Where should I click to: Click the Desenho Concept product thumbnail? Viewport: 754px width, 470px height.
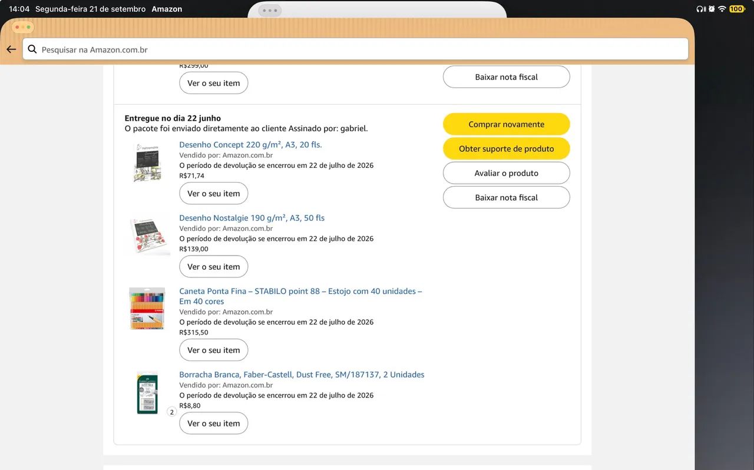click(x=147, y=162)
